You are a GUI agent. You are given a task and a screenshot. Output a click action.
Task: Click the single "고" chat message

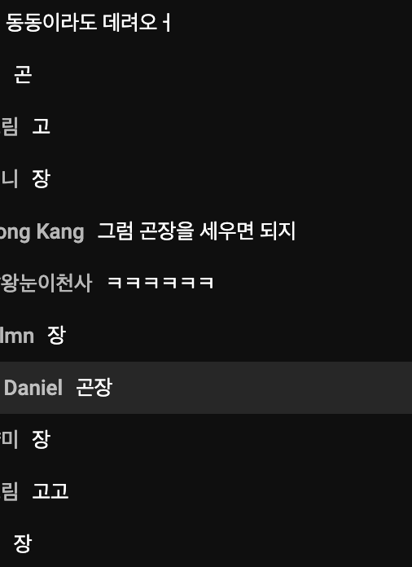click(x=41, y=126)
